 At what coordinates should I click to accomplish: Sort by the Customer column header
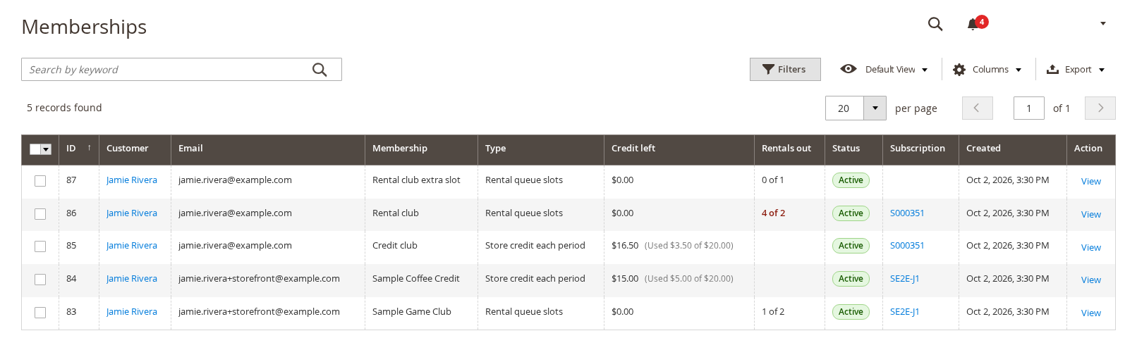(x=135, y=149)
